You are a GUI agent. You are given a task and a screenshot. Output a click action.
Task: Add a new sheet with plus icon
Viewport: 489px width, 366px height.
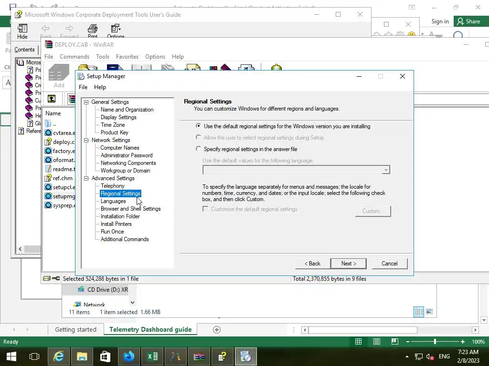[217, 330]
